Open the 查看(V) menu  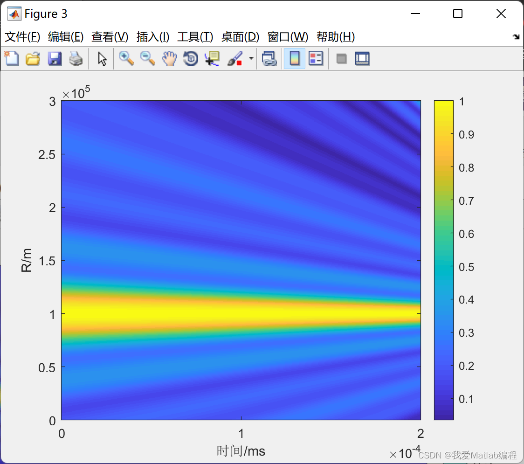(x=110, y=37)
